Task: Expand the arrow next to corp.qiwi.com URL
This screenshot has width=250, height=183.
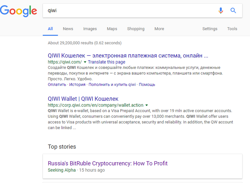Action: (146, 105)
